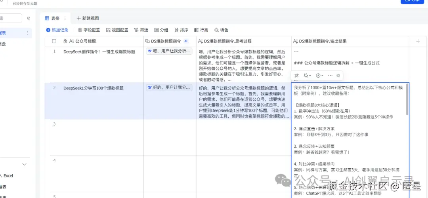Select empty row number 4

(54, 160)
